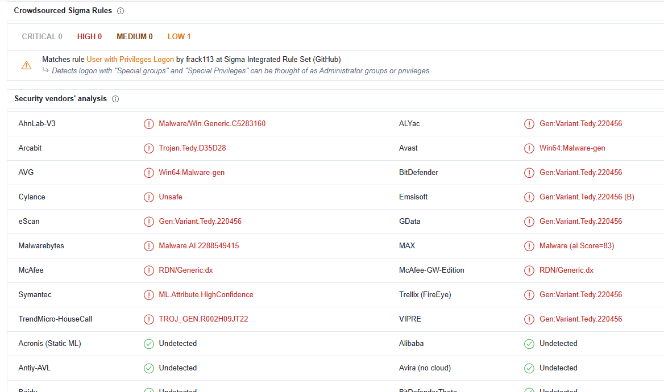Click alert icon in ALYac row
664x392 pixels.
pos(529,124)
